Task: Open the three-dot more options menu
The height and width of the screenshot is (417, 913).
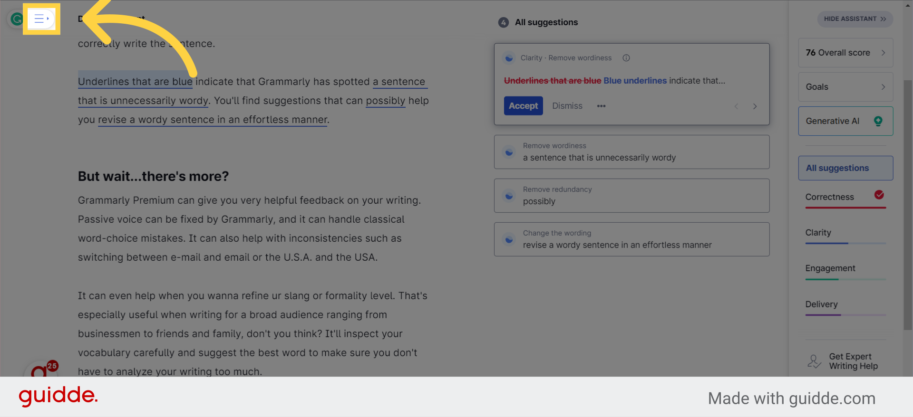Action: click(x=602, y=106)
